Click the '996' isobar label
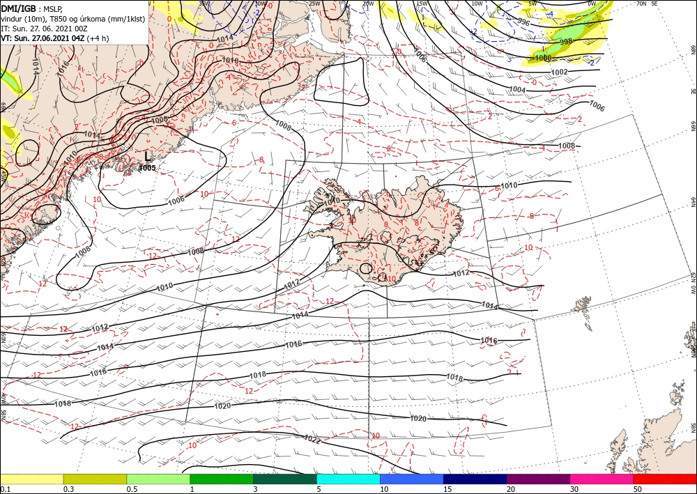Image resolution: width=697 pixels, height=494 pixels. point(523,22)
